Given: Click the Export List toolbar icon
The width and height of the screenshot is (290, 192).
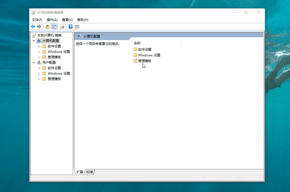Looking at the screenshot, I should pyautogui.click(x=62, y=26).
